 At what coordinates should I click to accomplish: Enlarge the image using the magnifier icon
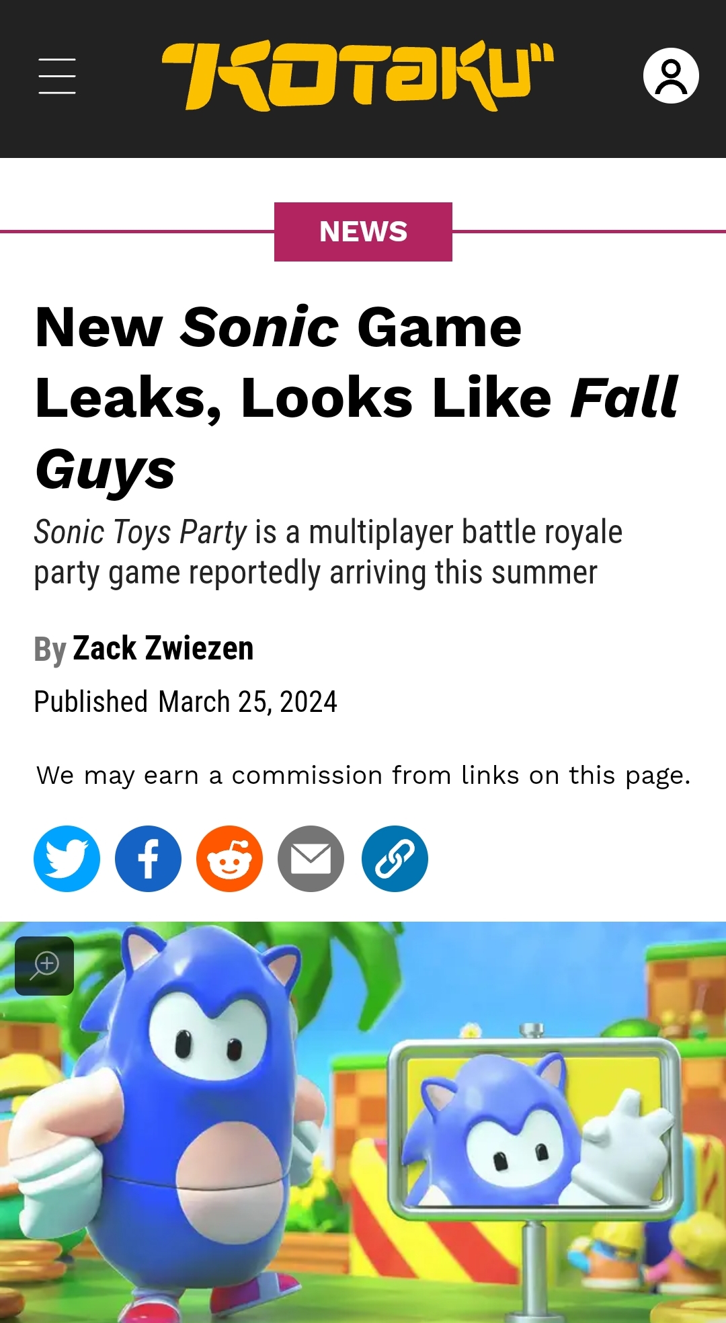pyautogui.click(x=44, y=965)
